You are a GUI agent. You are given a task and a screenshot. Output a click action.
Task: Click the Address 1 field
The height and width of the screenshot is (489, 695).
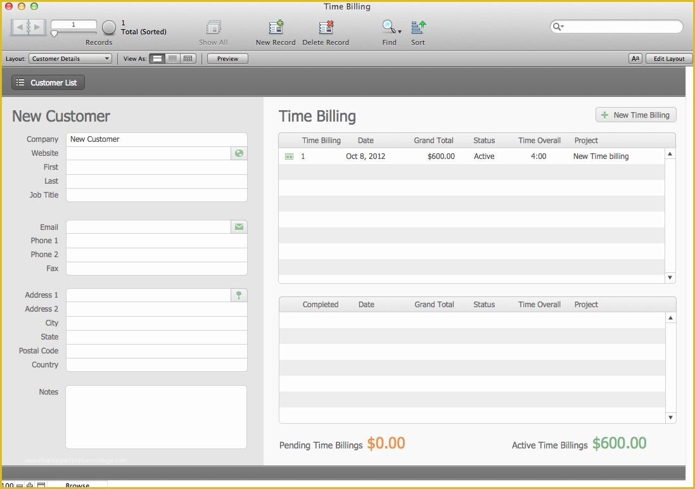coord(148,295)
